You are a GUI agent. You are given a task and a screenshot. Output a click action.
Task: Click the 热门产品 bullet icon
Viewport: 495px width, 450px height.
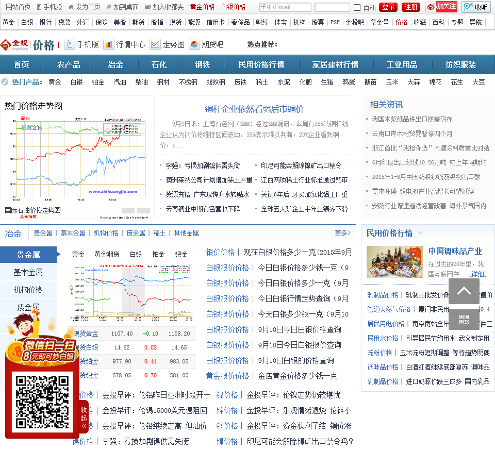coord(5,82)
